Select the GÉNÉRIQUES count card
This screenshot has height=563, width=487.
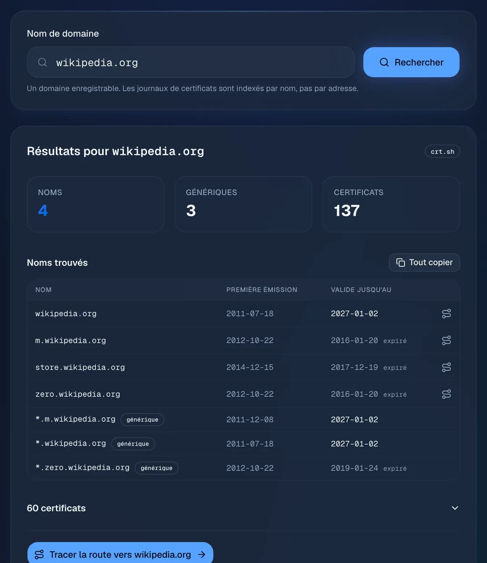243,204
